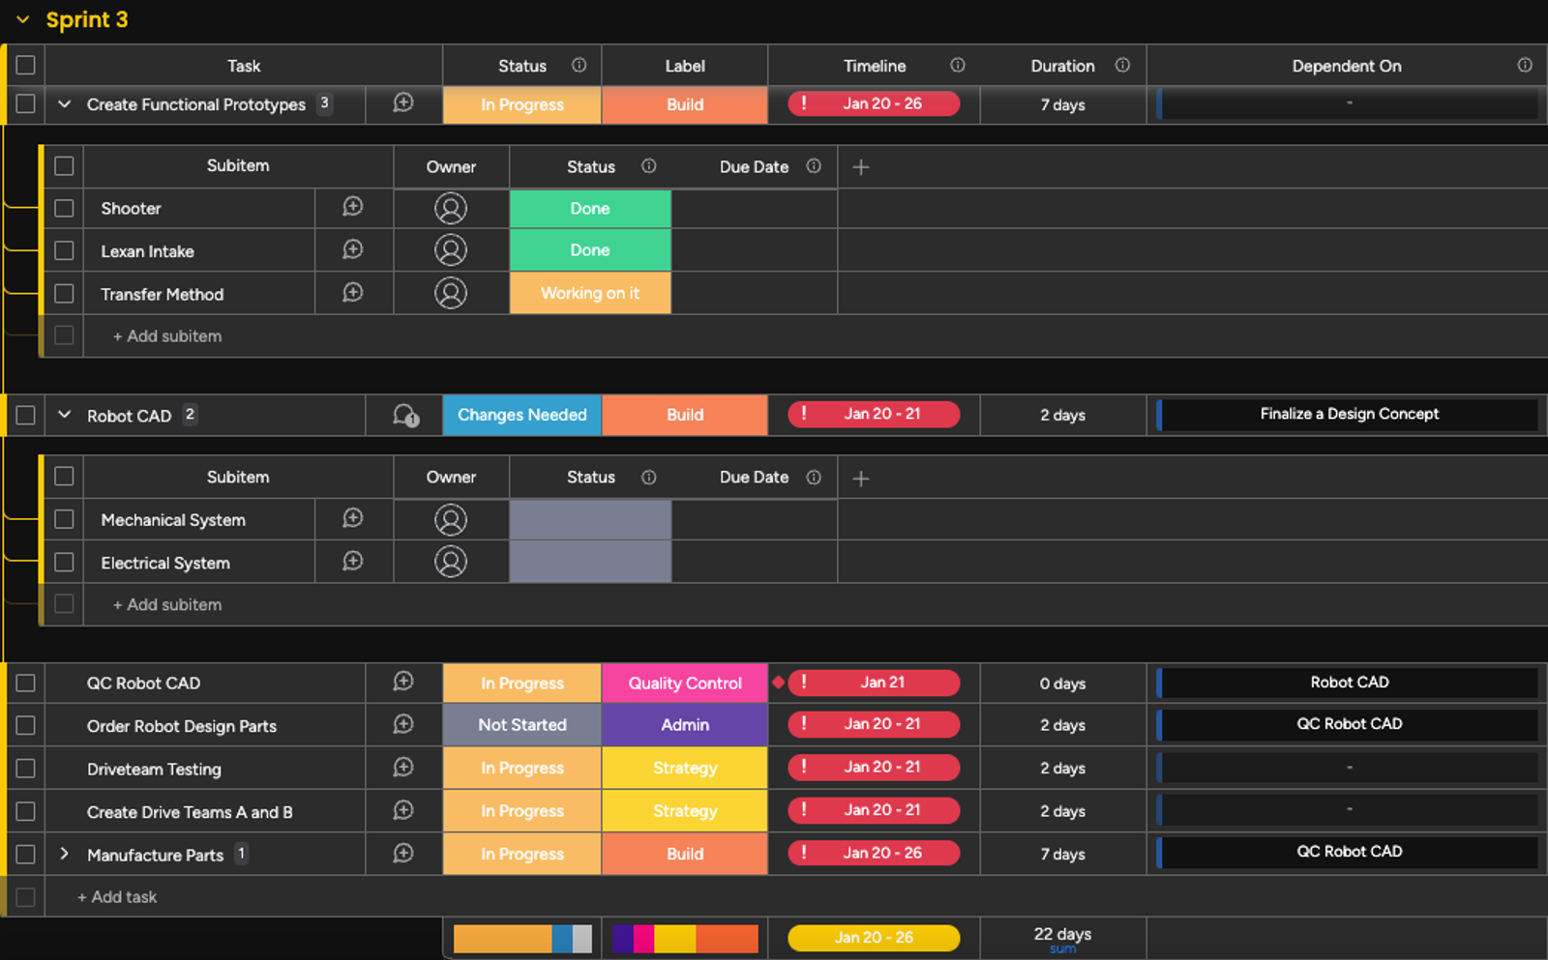Image resolution: width=1548 pixels, height=960 pixels.
Task: Open conversation icon for QC Robot CAD
Action: click(403, 682)
